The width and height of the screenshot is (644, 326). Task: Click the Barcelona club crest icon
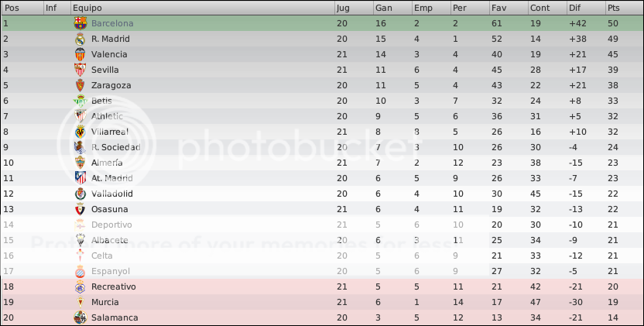[x=80, y=23]
